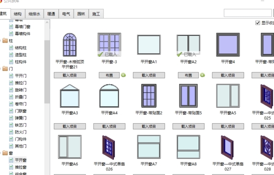The image size is (274, 175).
Task: Open the 暖通 tab
Action: pos(51,14)
